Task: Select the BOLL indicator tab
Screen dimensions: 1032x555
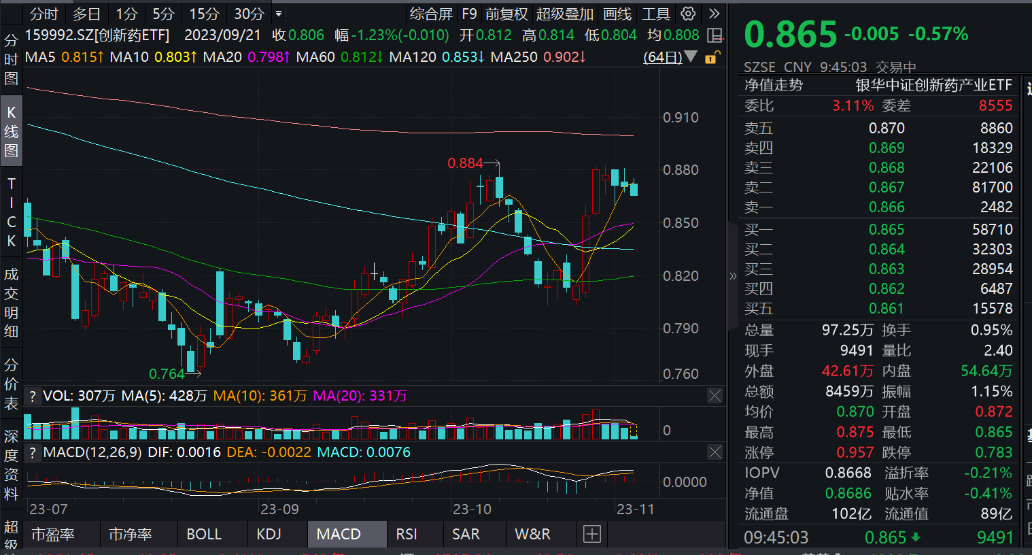Action: [204, 535]
